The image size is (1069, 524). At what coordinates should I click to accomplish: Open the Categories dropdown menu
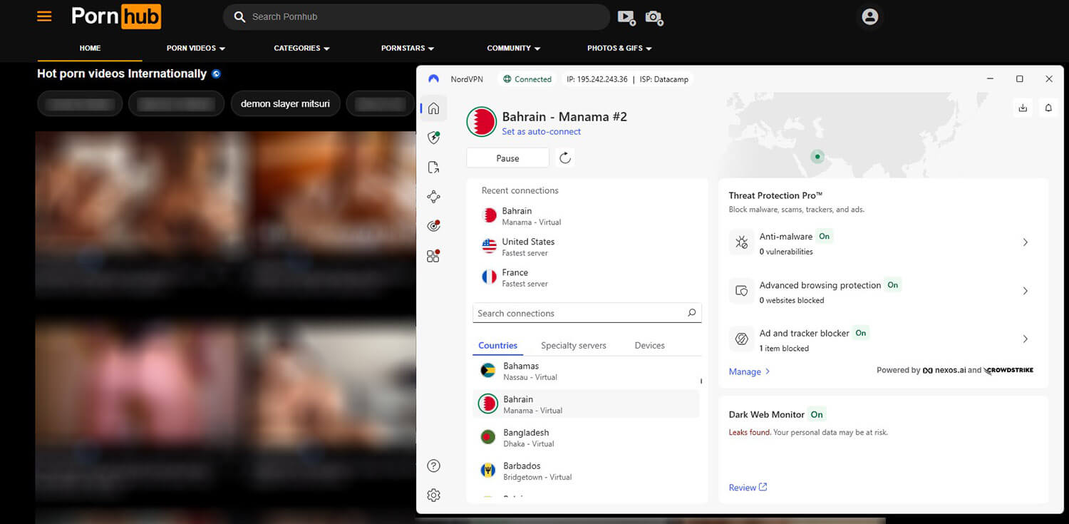click(x=301, y=48)
